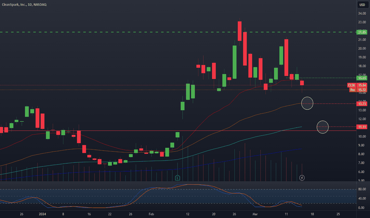Click the CLSK 15.84 last price label
Viewport: 370px width, 218px height.
[x=357, y=85]
